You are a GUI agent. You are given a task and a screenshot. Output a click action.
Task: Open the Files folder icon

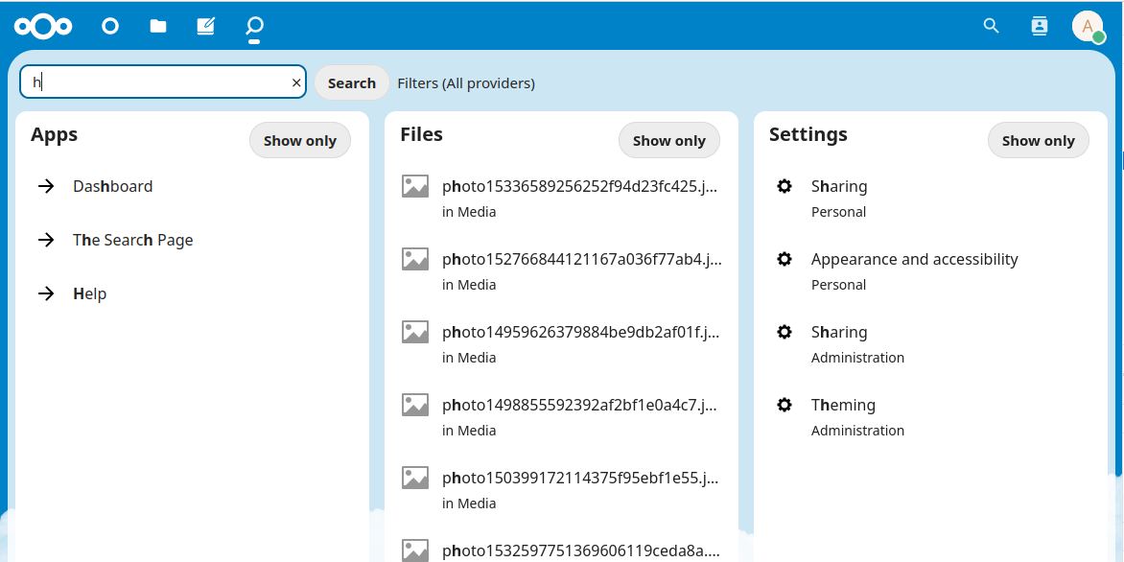[158, 26]
